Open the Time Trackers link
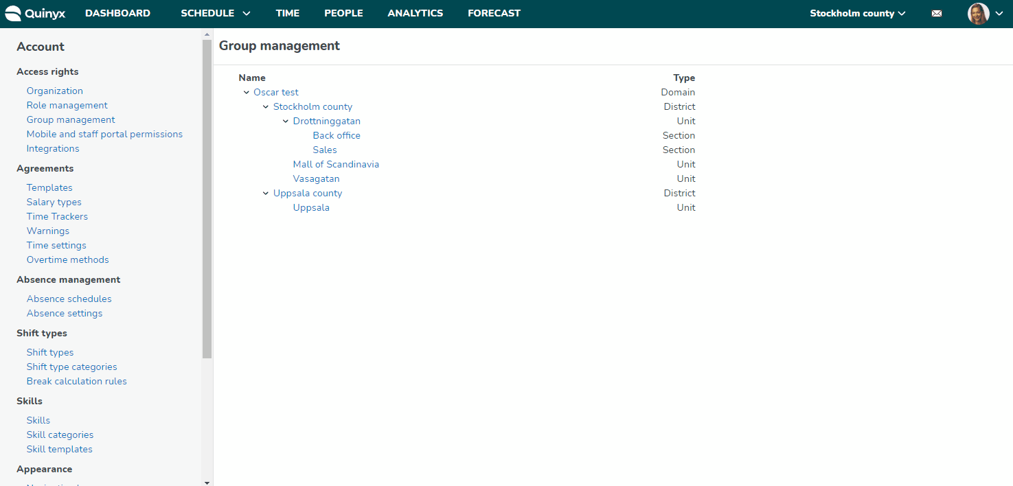 pyautogui.click(x=57, y=216)
